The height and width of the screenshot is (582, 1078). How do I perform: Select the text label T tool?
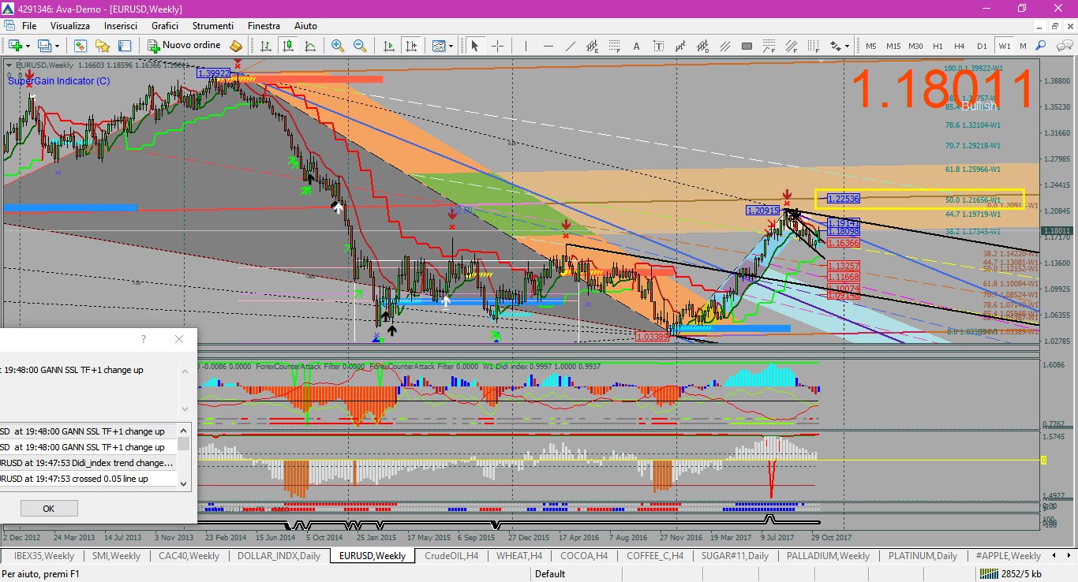[657, 46]
